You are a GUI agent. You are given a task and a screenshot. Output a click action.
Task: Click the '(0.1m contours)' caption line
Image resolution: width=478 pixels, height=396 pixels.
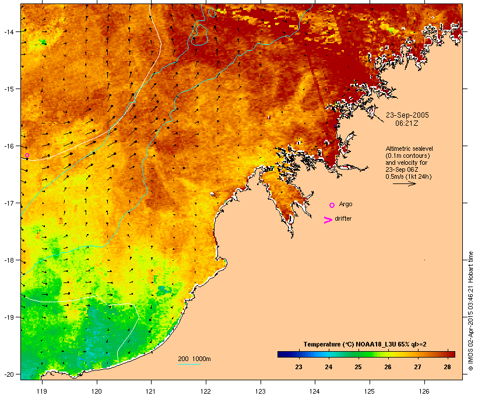click(x=407, y=155)
